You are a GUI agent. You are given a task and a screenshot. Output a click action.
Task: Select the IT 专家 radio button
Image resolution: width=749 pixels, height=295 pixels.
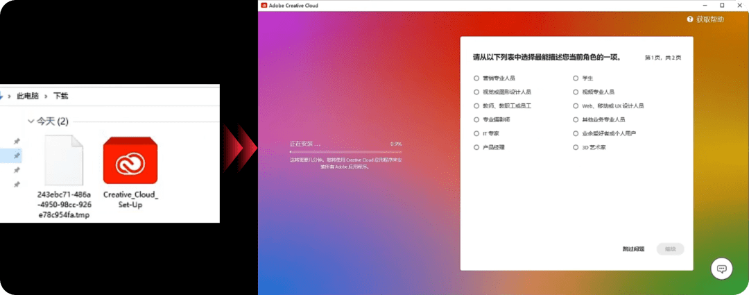[476, 133]
